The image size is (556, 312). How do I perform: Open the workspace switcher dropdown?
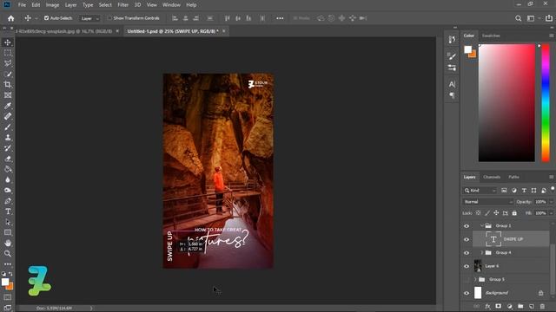(x=533, y=18)
